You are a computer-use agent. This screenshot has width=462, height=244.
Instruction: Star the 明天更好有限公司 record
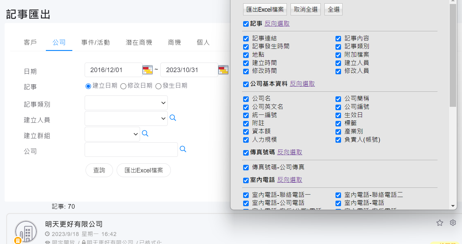pyautogui.click(x=440, y=223)
